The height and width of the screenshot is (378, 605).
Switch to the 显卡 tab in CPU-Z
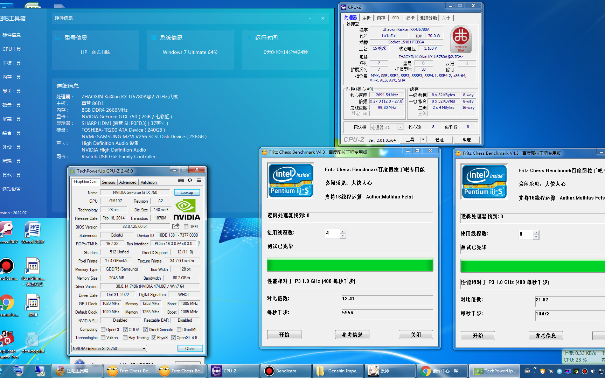click(410, 18)
